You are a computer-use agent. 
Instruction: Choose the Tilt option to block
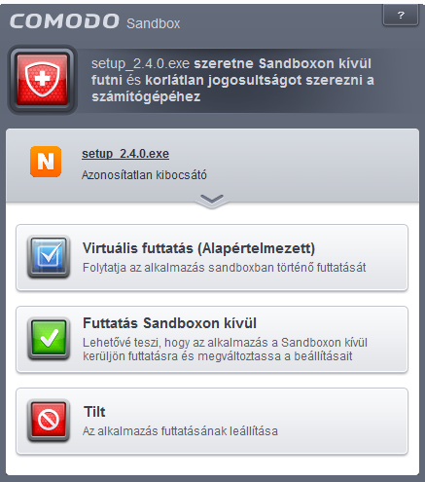pyautogui.click(x=212, y=422)
